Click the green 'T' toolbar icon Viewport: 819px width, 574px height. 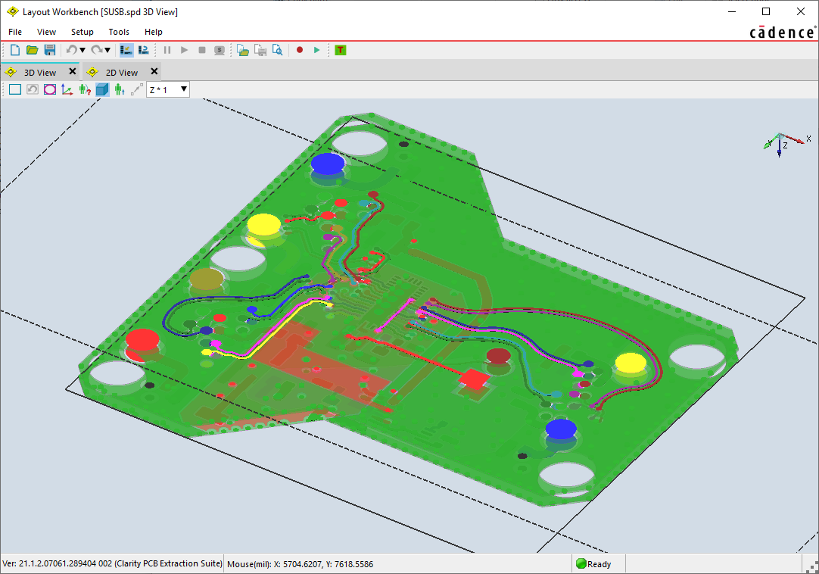coord(341,50)
